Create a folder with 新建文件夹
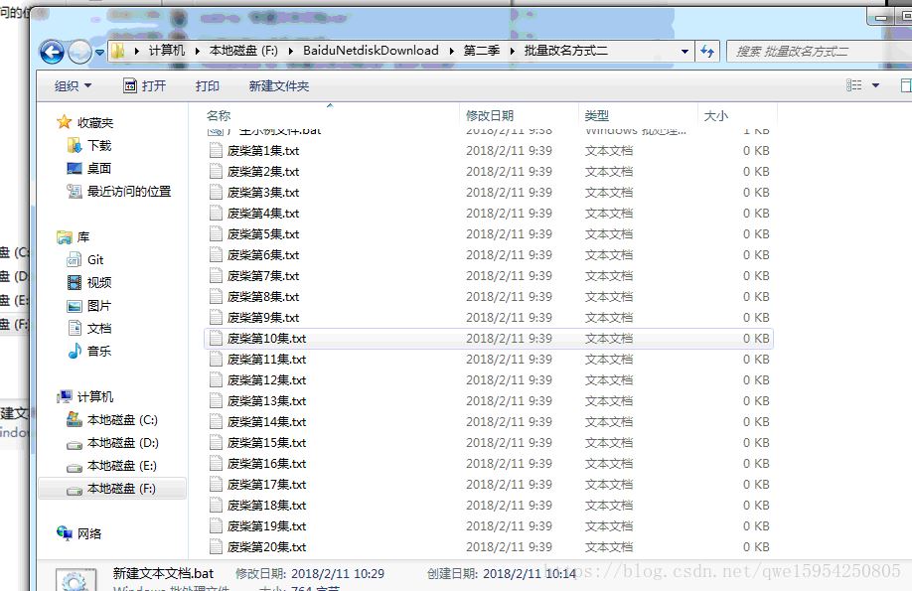This screenshot has width=912, height=591. [x=278, y=86]
